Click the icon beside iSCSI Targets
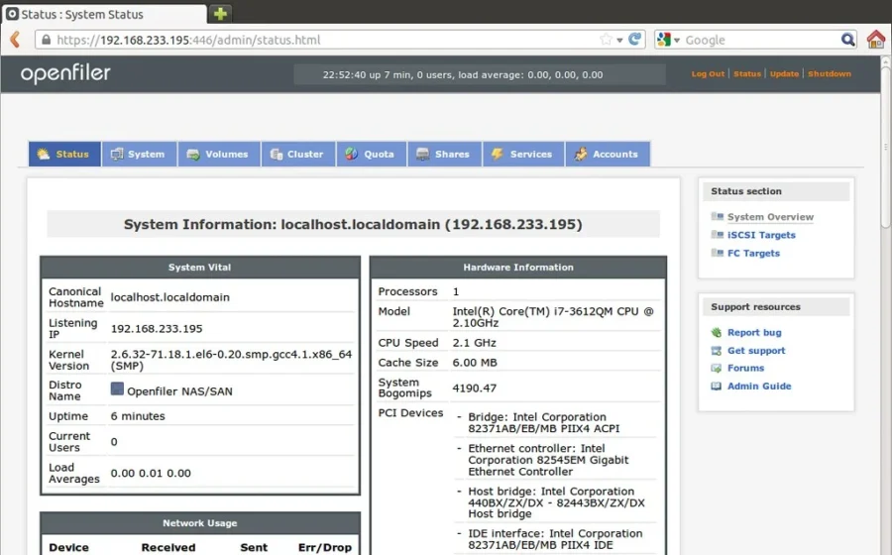Image resolution: width=892 pixels, height=555 pixels. [717, 235]
